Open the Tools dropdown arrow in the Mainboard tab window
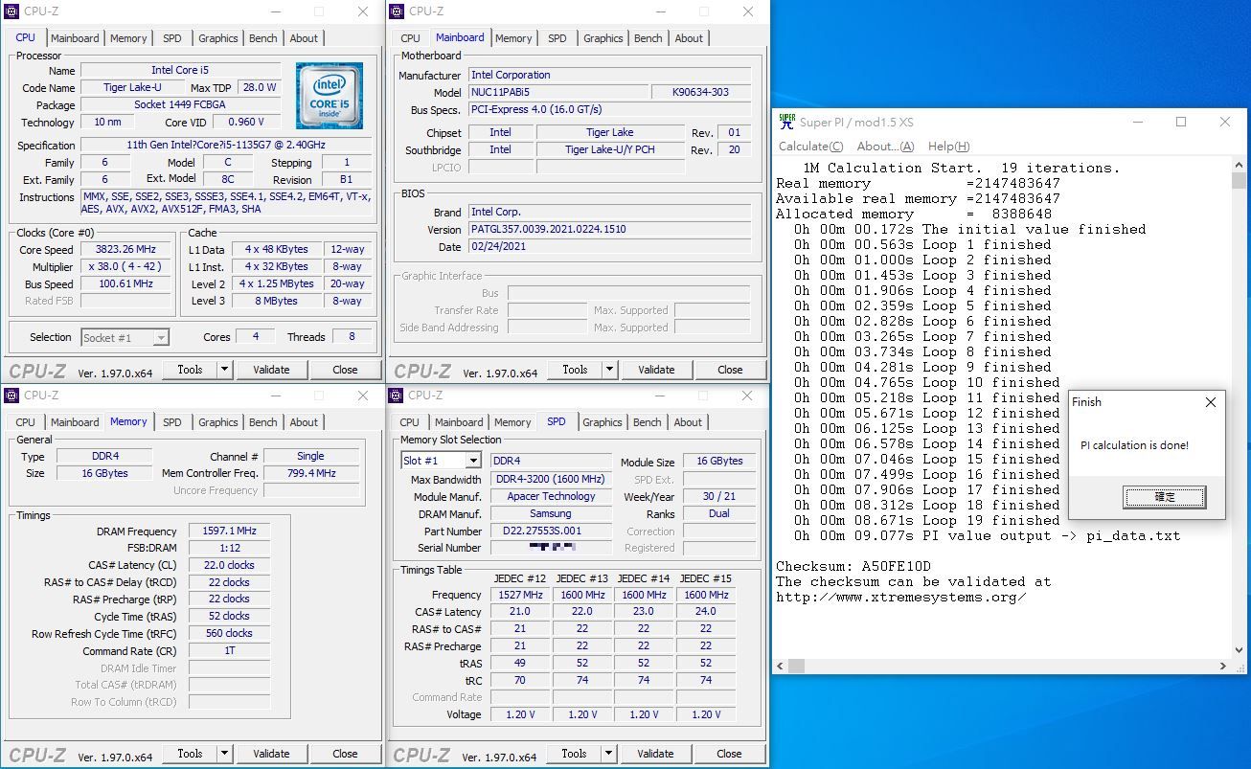1251x769 pixels. click(609, 370)
